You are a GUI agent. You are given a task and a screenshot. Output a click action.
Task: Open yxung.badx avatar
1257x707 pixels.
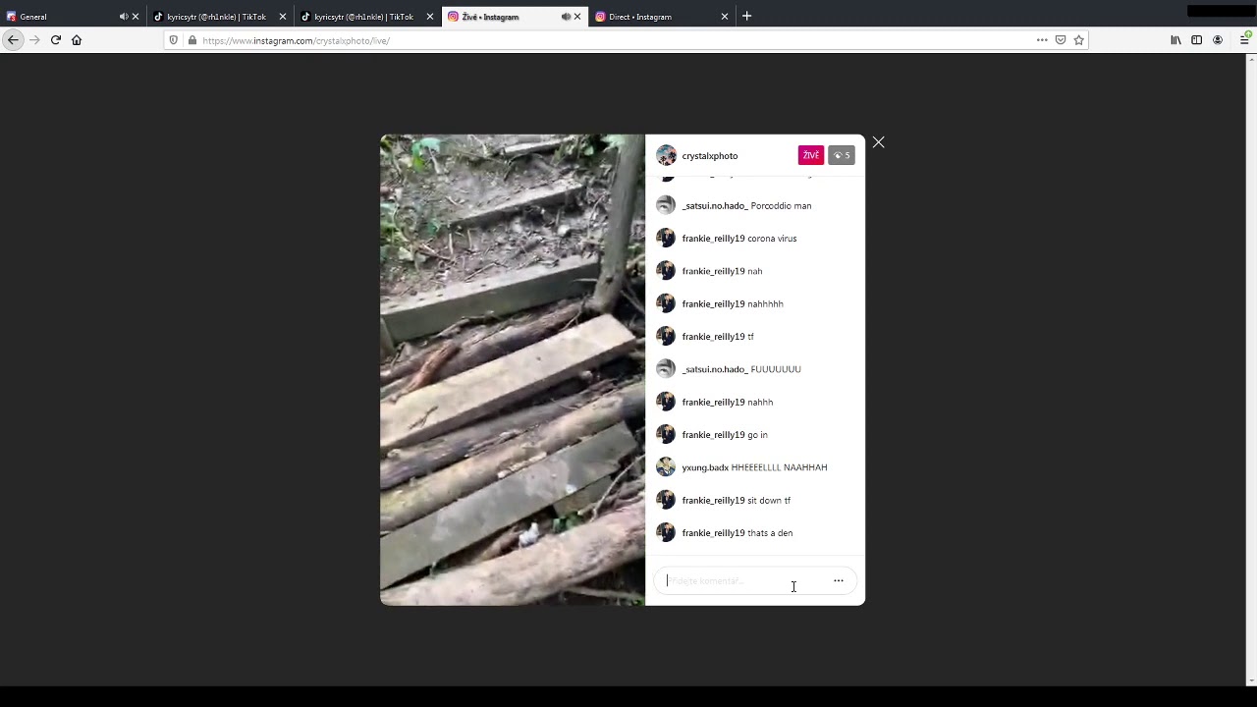(x=666, y=467)
